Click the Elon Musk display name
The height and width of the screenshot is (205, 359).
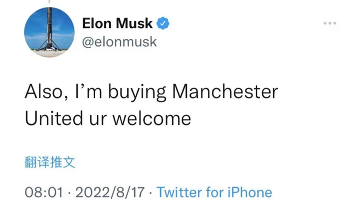tap(117, 23)
